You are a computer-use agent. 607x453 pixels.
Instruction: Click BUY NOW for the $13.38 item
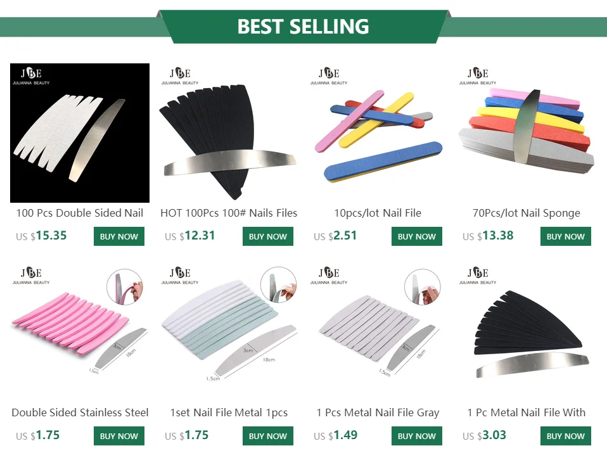click(x=566, y=236)
